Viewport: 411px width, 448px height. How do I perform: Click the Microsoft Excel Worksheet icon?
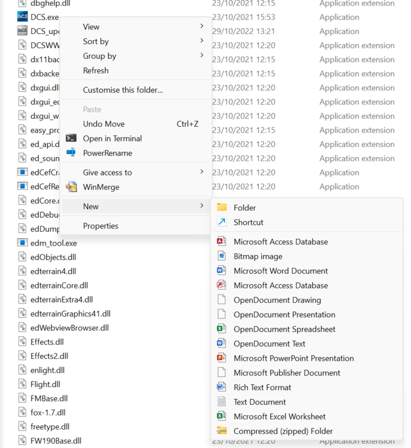point(222,416)
